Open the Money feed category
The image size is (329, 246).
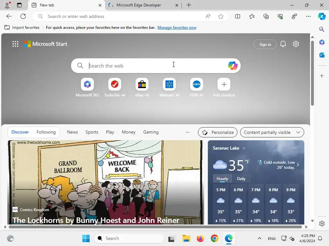click(129, 132)
